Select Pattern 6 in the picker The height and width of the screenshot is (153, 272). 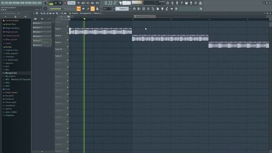42,45
